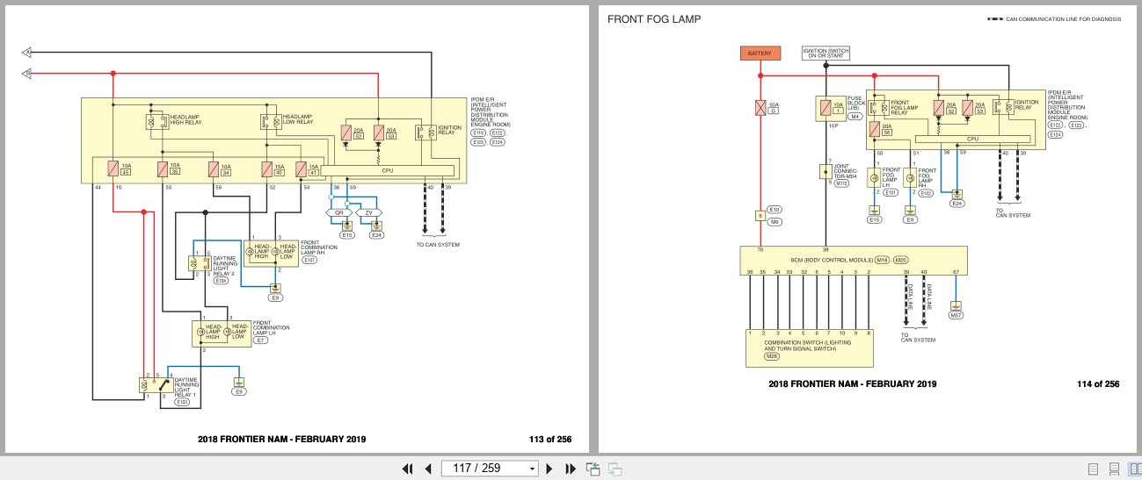Click the 113 of 256 page number
Screen dimensions: 1142x480
click(x=550, y=440)
